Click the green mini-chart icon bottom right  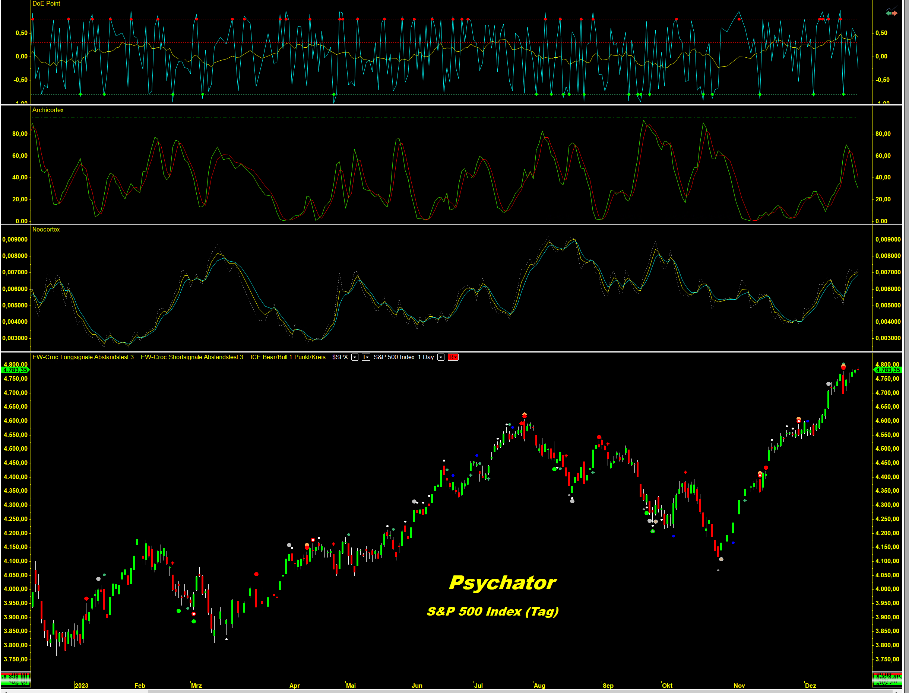[x=887, y=678]
